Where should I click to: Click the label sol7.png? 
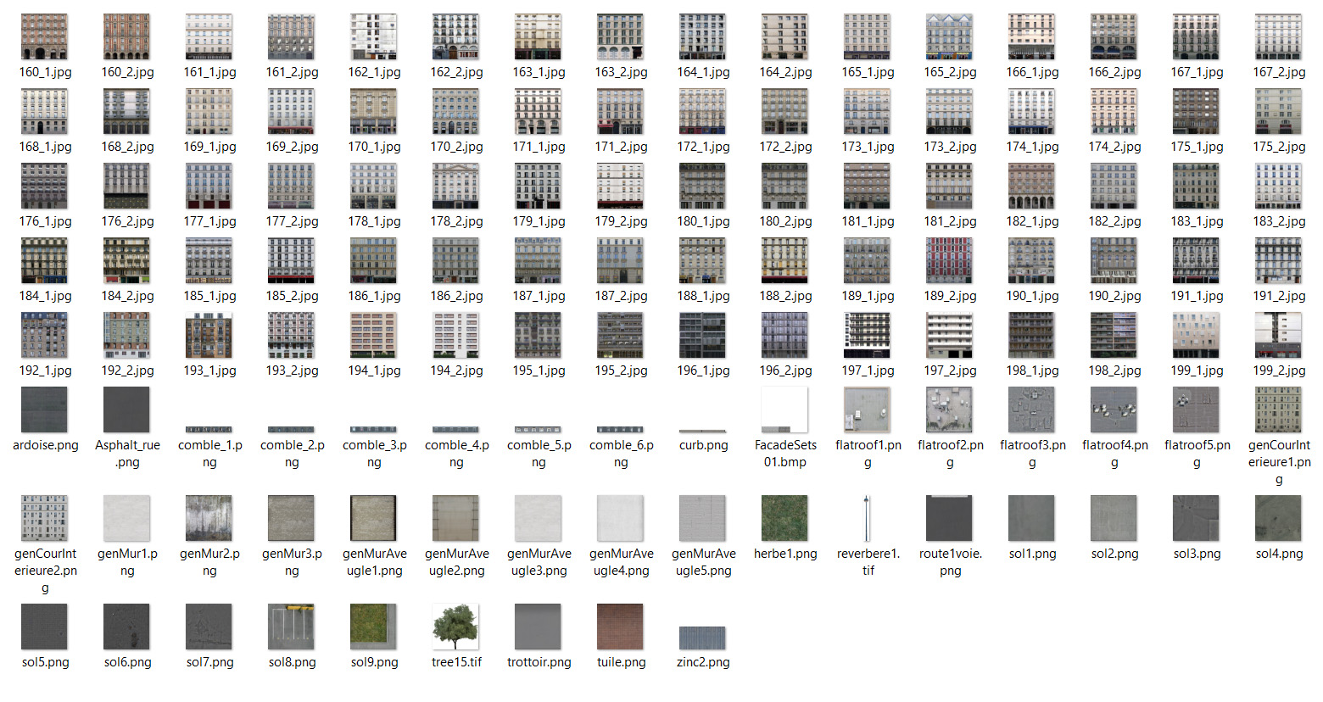click(209, 662)
